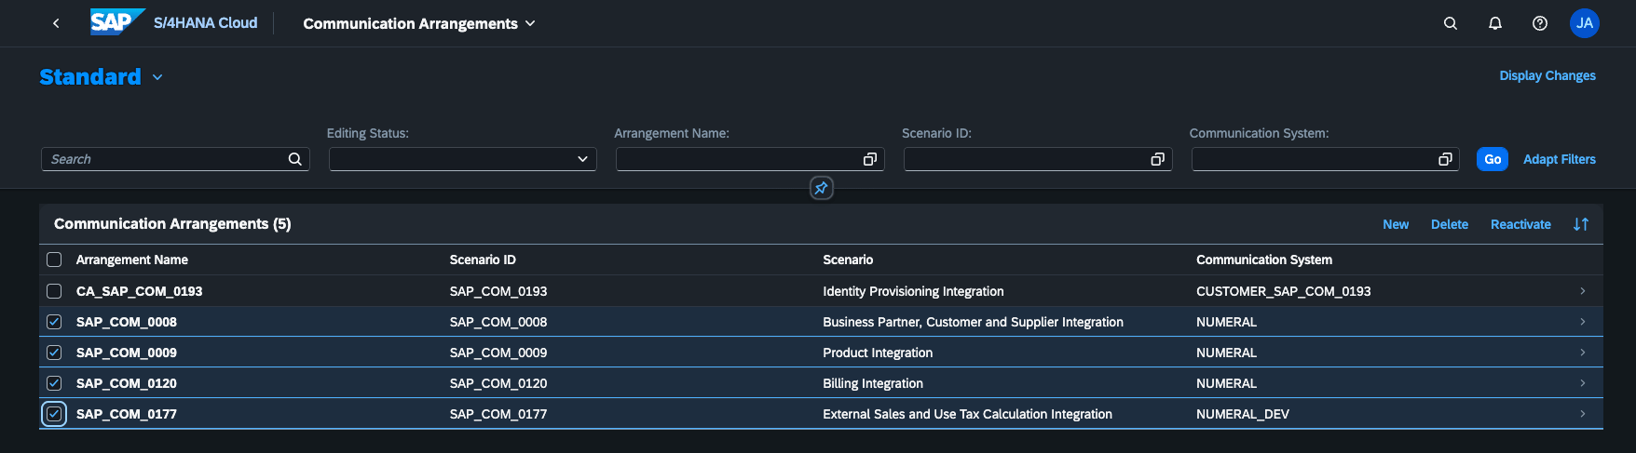This screenshot has height=453, width=1636.
Task: Click the SAP_COM_0008 arrangement name
Action: (127, 322)
